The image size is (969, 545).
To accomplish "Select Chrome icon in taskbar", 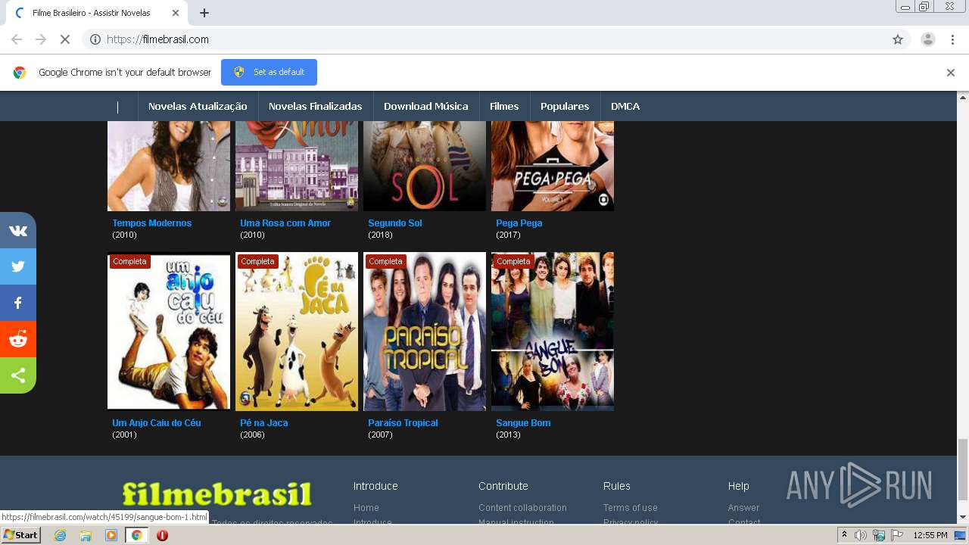I will click(136, 535).
